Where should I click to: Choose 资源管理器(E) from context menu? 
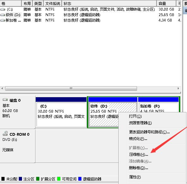[140, 123]
